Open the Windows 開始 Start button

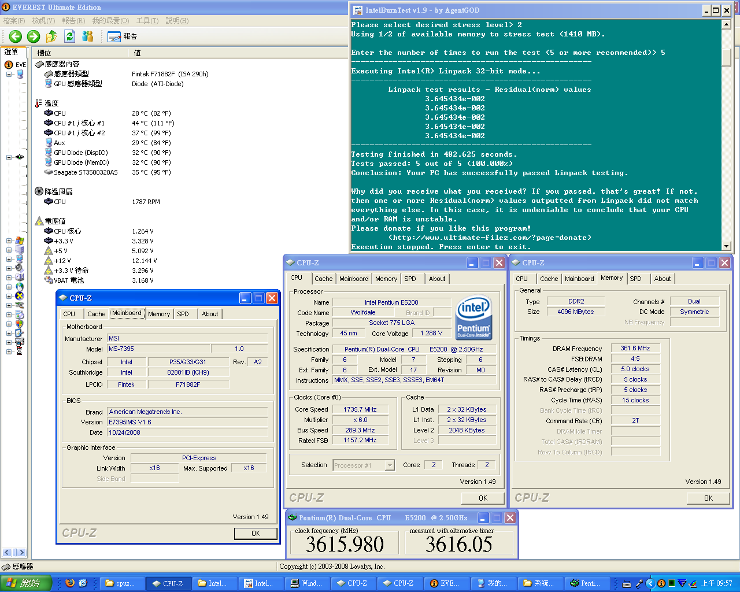(26, 583)
